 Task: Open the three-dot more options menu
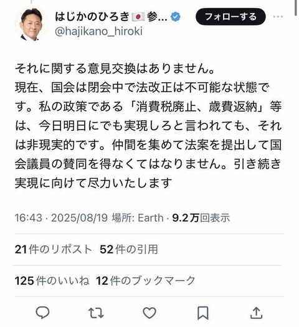click(x=278, y=17)
